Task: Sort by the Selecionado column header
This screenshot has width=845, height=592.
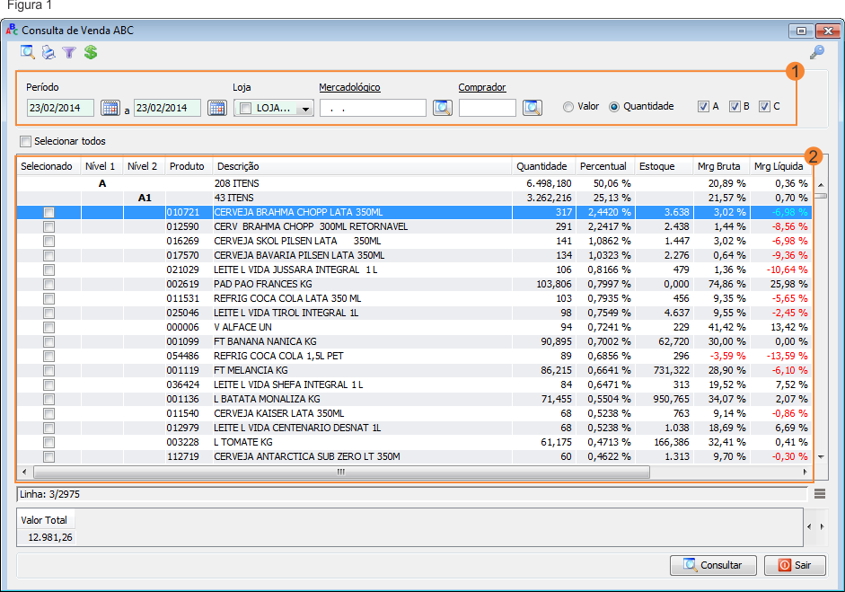Action: (x=48, y=166)
